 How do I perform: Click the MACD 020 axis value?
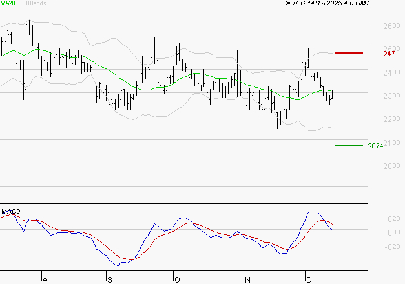tap(394, 219)
